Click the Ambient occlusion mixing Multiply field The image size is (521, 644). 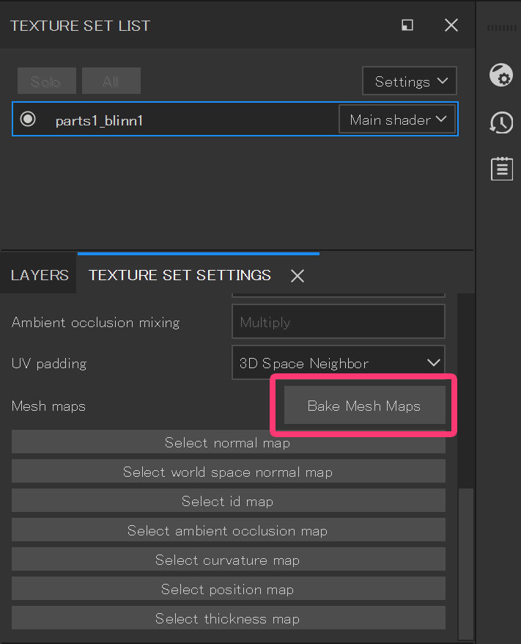(338, 321)
